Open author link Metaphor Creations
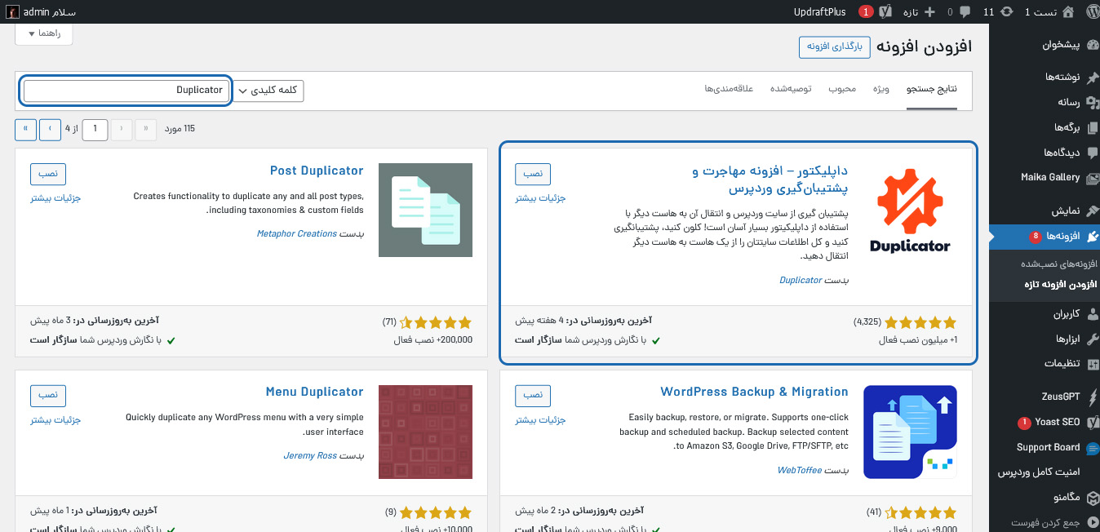The image size is (1100, 532). (x=296, y=233)
